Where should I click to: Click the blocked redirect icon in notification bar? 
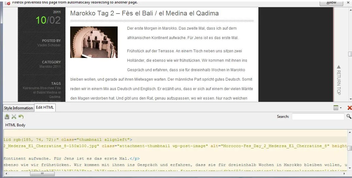pos(8,3)
